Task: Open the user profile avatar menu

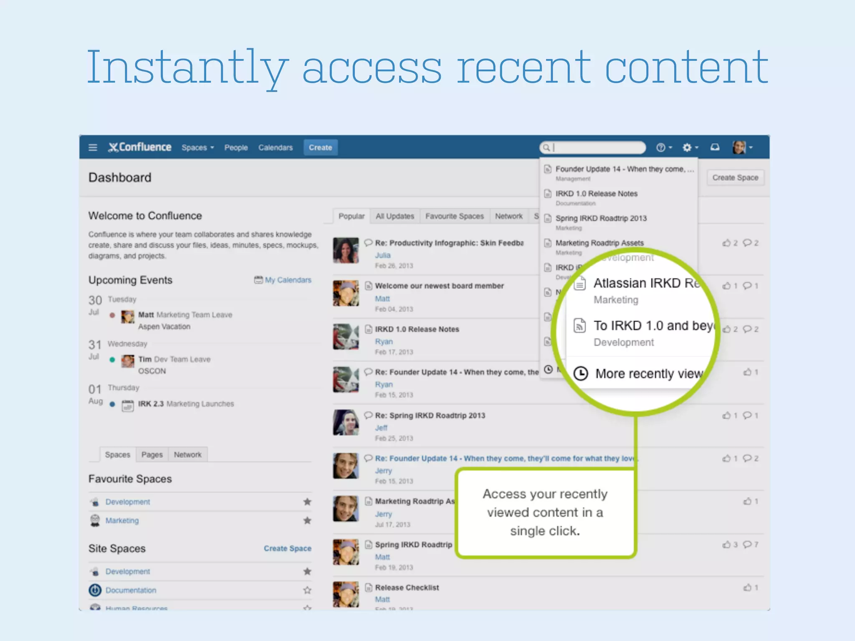Action: point(742,147)
